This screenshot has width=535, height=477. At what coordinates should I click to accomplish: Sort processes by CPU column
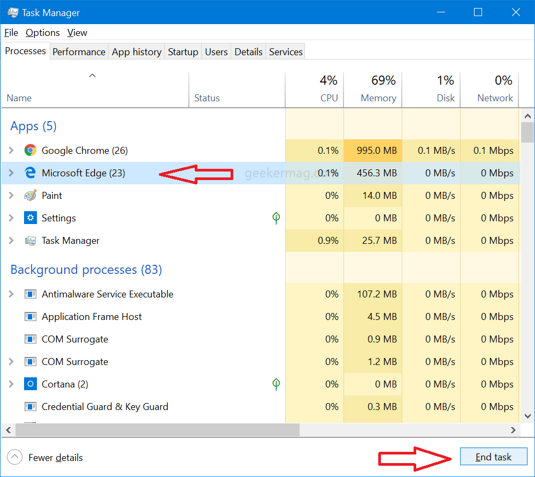click(x=314, y=90)
